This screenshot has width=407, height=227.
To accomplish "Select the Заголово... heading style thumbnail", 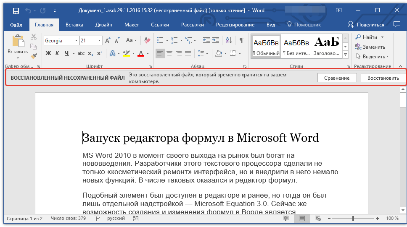I will (327, 46).
